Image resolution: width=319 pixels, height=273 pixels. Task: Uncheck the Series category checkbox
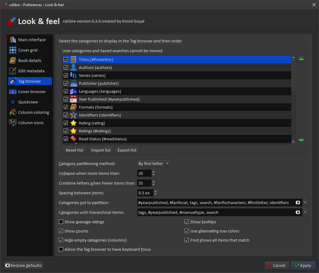[x=66, y=75]
